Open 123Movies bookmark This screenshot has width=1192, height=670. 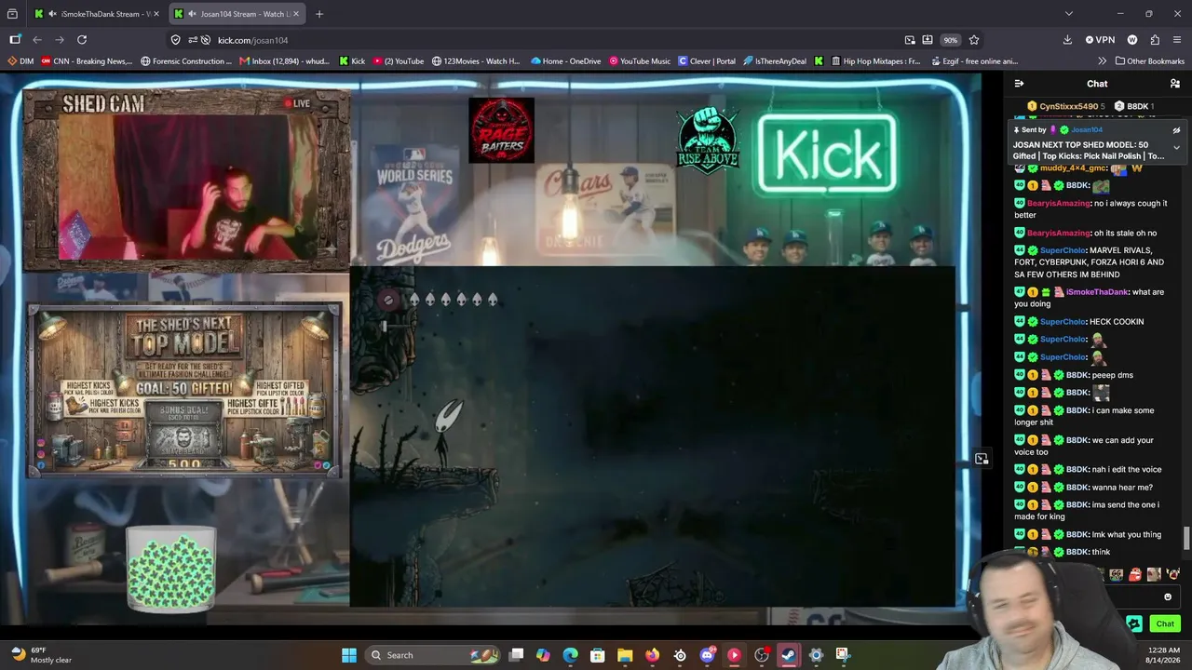[x=476, y=61]
